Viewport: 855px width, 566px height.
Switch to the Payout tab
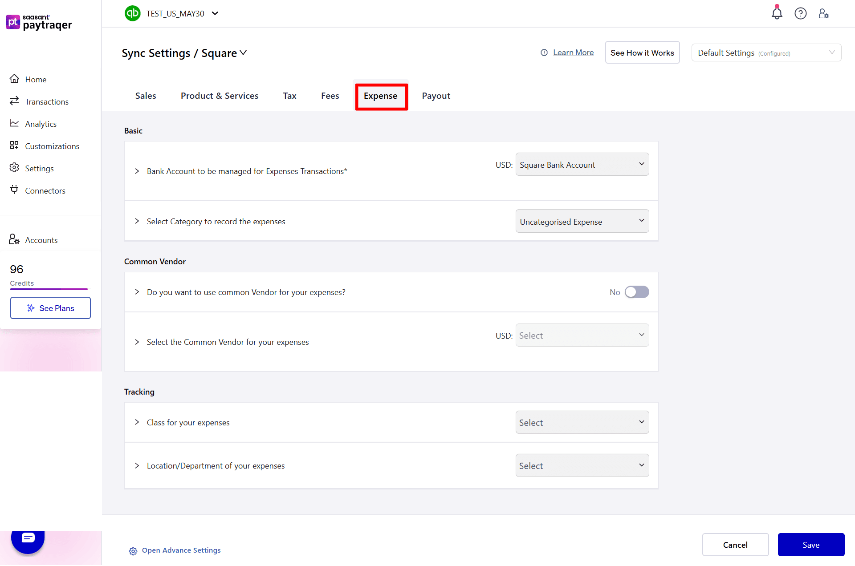(436, 96)
